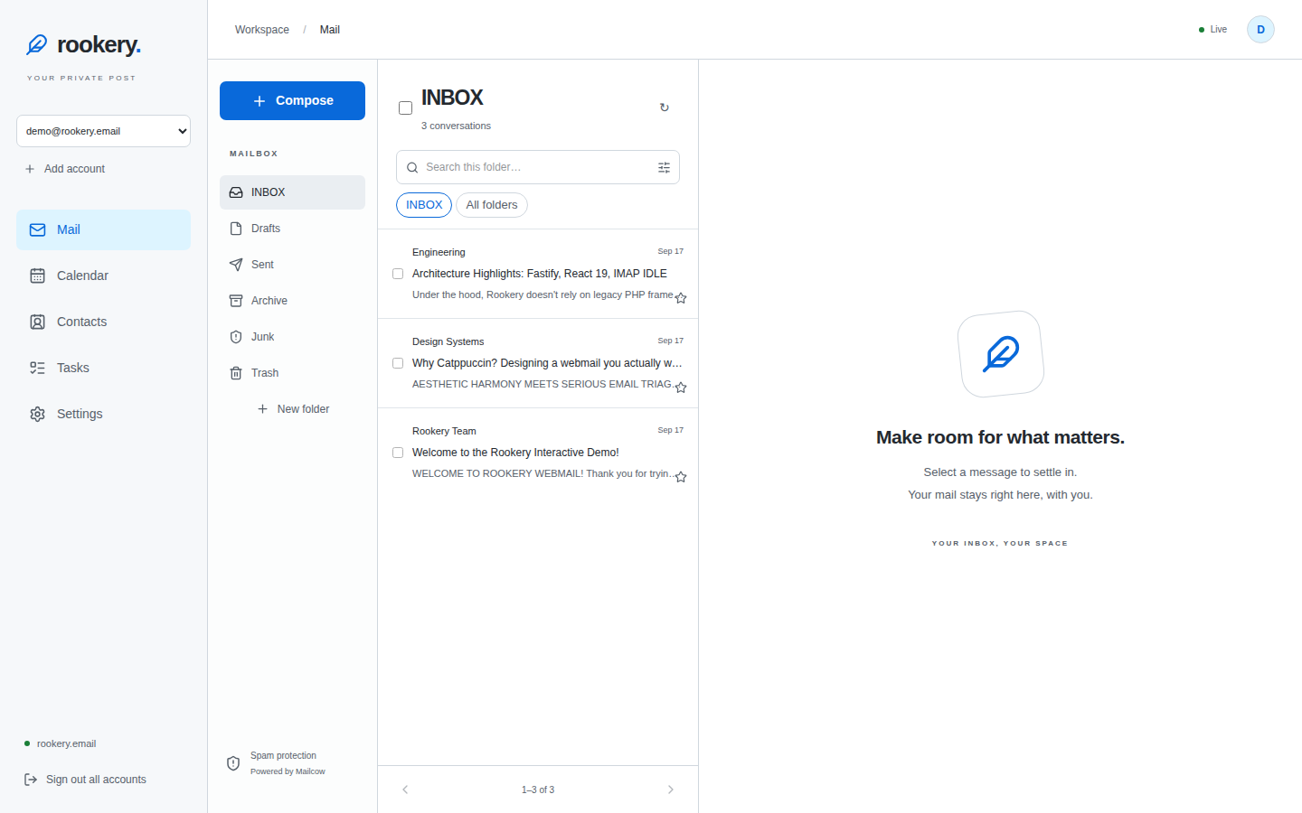
Task: Select the Sent folder
Action: pos(292,265)
